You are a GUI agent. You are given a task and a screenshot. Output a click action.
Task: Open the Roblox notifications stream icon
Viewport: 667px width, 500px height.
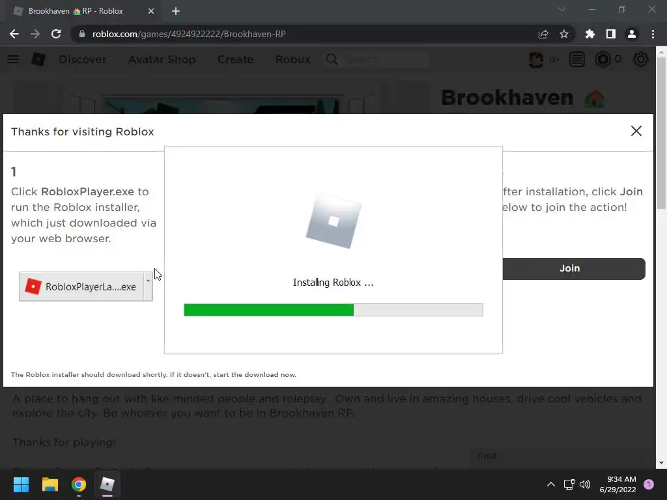pos(577,59)
